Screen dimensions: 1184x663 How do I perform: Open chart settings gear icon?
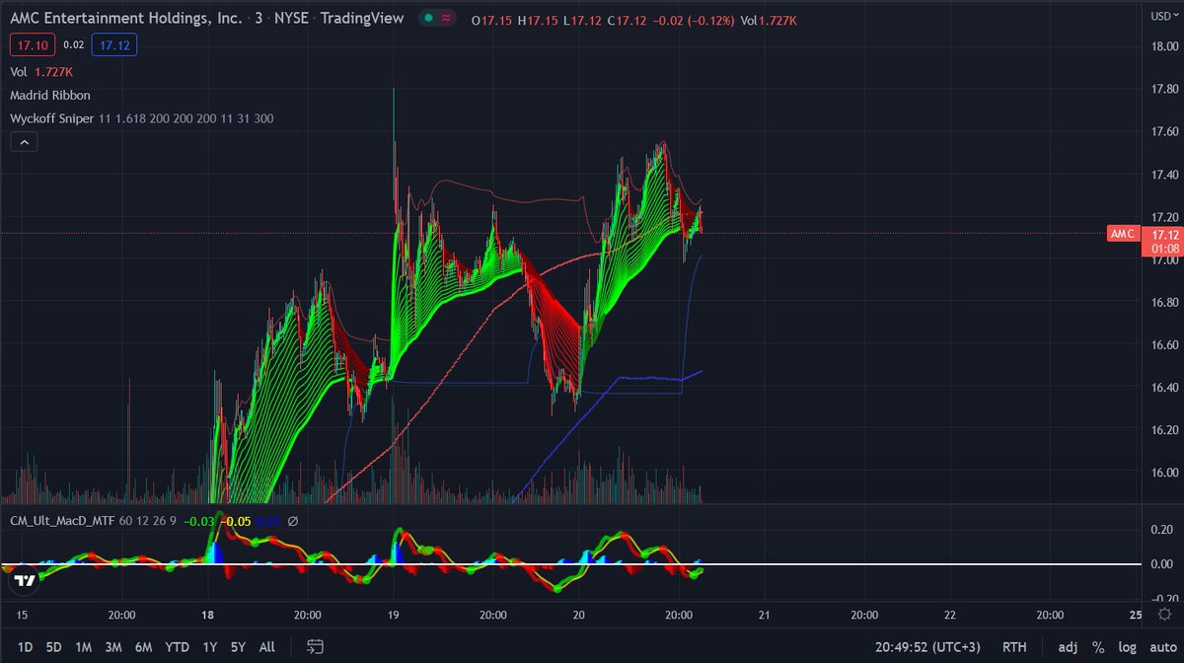coord(1163,613)
